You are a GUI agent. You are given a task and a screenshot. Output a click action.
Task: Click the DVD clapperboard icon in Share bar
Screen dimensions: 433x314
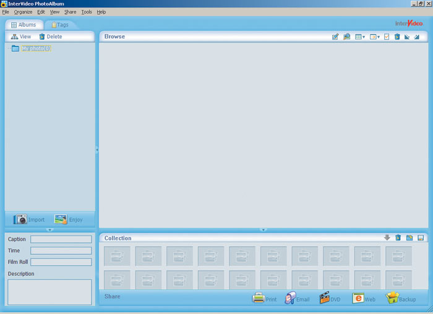coord(325,298)
